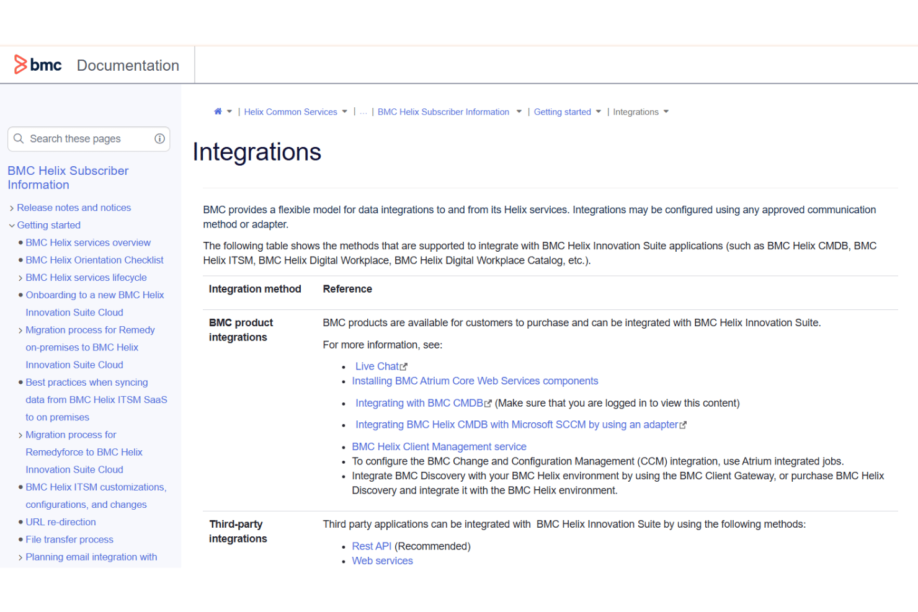Click the BMC logo
918x612 pixels.
pos(38,64)
